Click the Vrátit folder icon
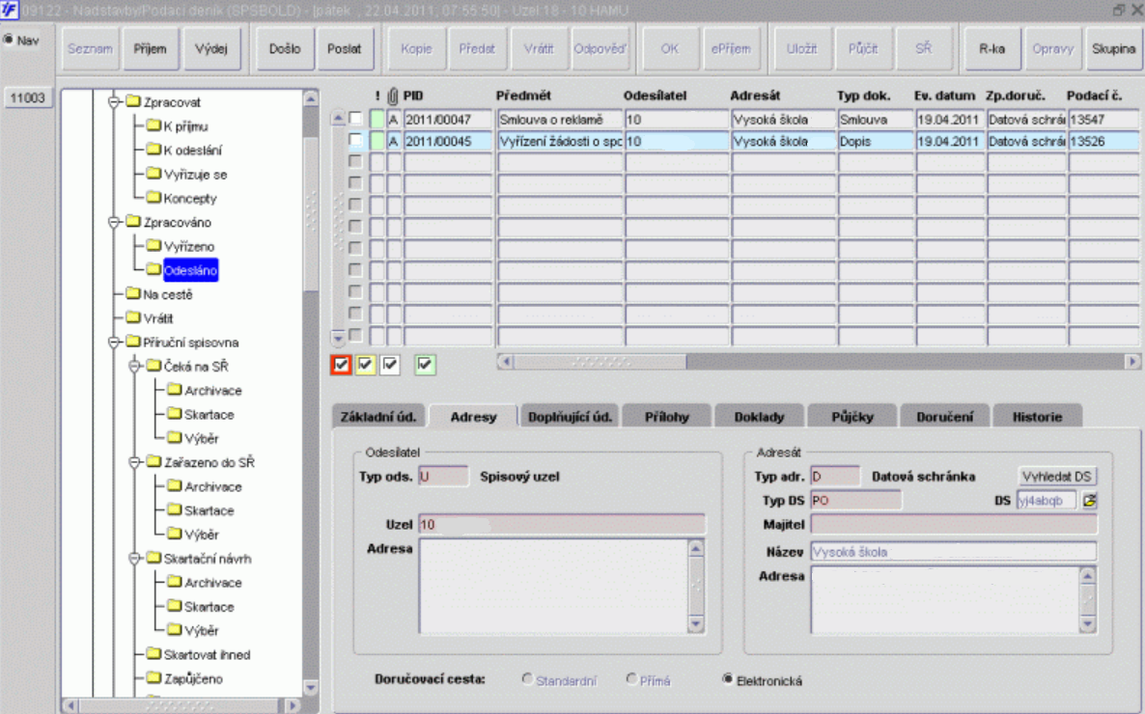This screenshot has width=1145, height=714. point(133,317)
